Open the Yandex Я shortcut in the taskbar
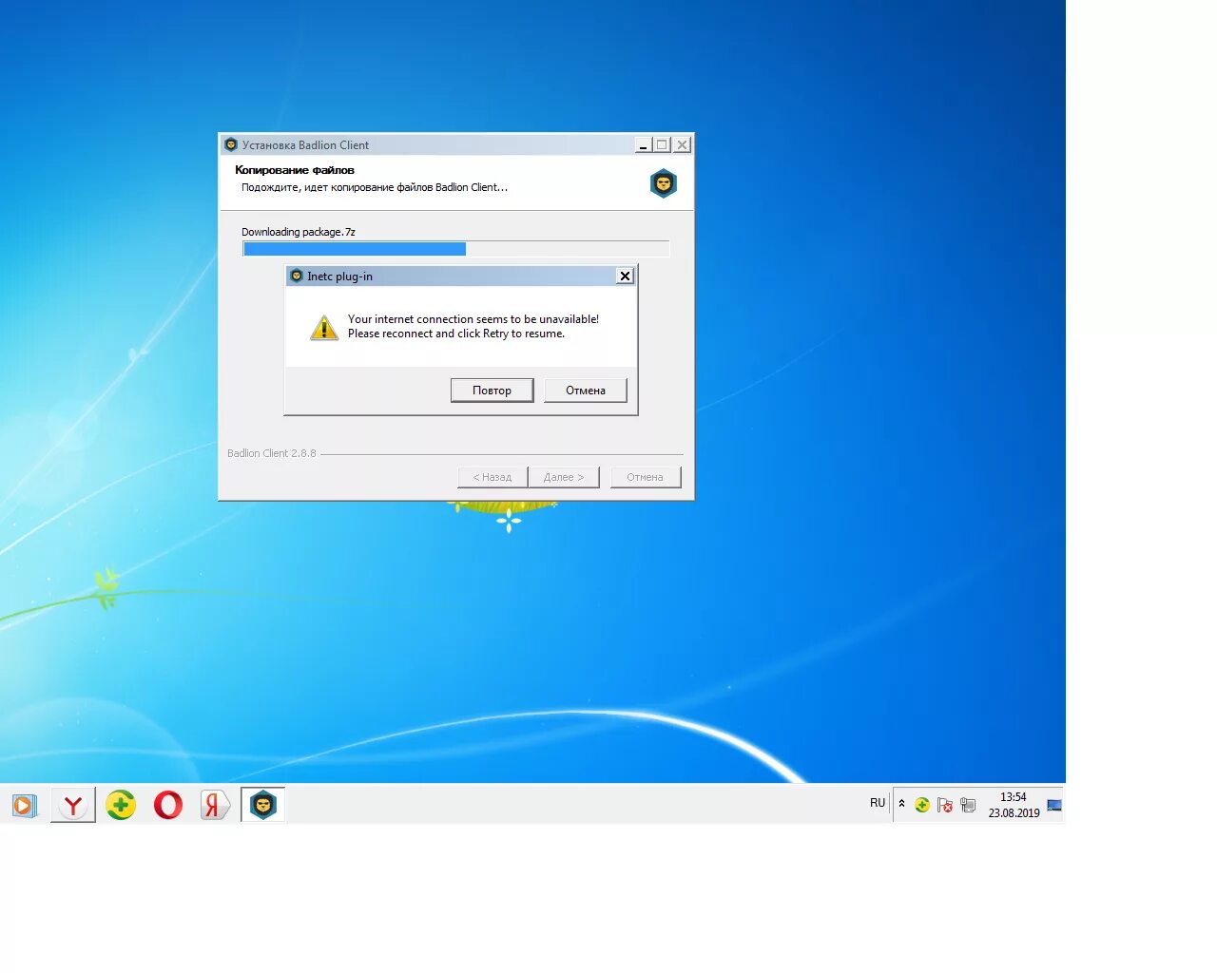 (215, 806)
